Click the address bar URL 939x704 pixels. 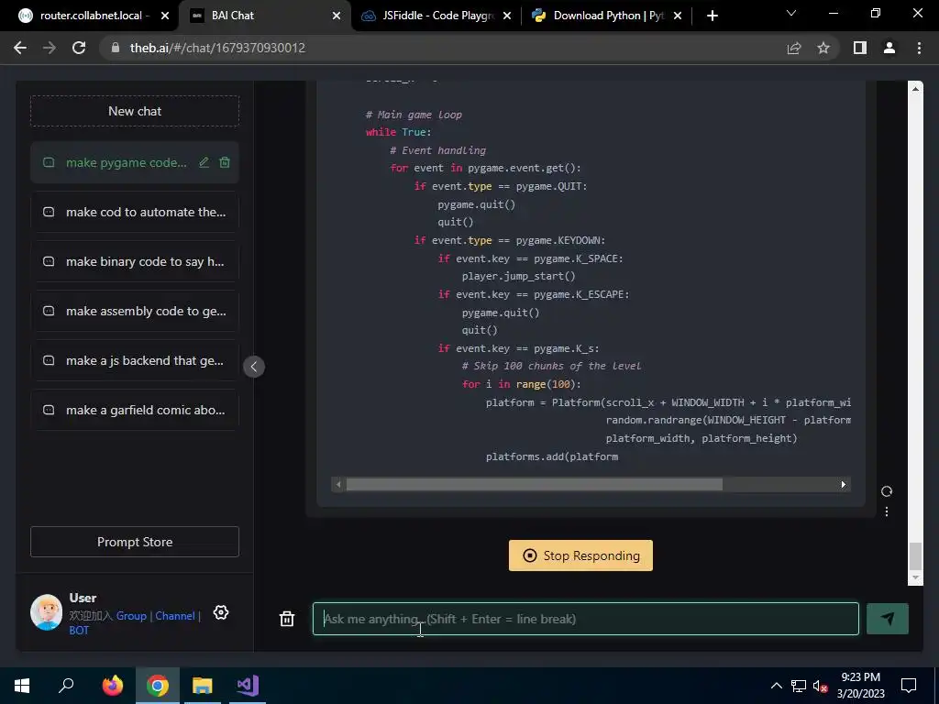pyautogui.click(x=217, y=48)
